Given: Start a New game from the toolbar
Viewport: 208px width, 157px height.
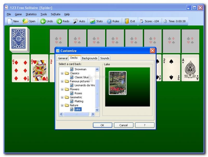Looking at the screenshot, I should tap(13, 21).
